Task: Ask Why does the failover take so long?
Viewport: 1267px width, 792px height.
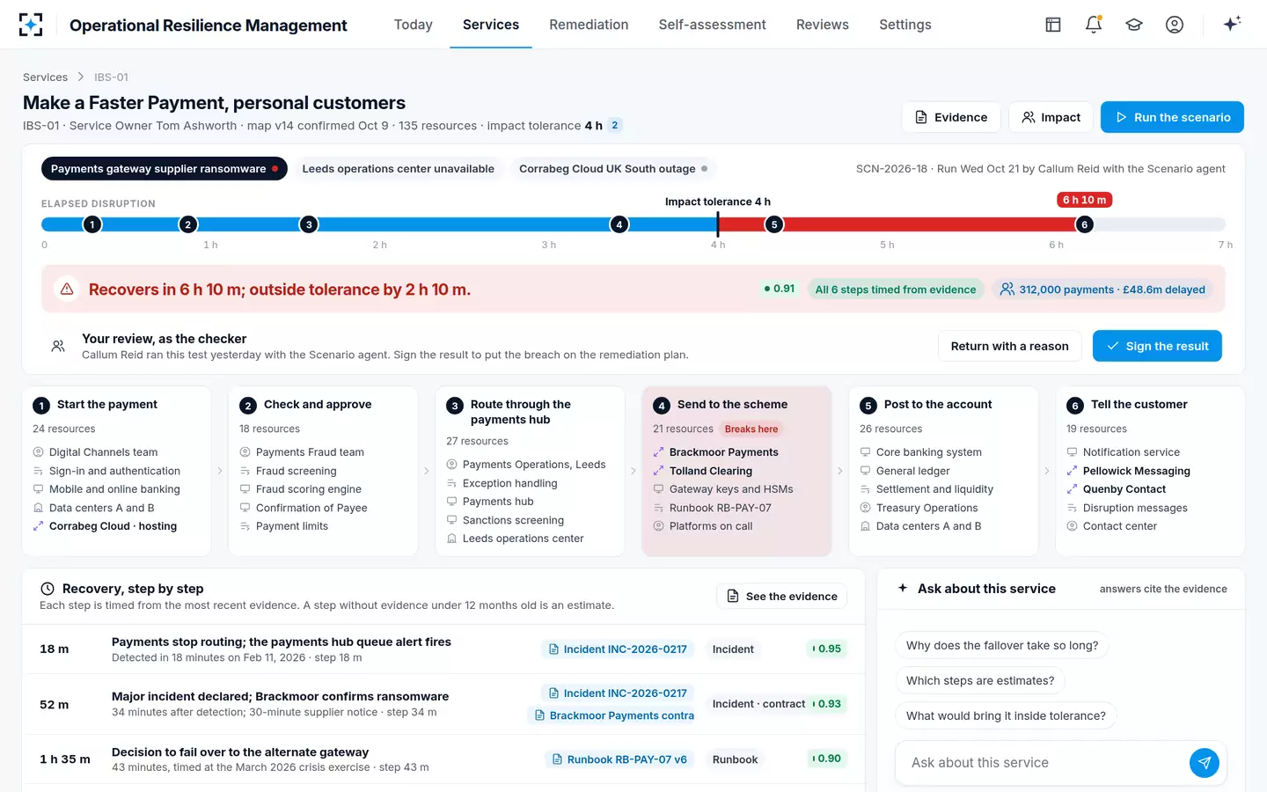Action: [1002, 645]
